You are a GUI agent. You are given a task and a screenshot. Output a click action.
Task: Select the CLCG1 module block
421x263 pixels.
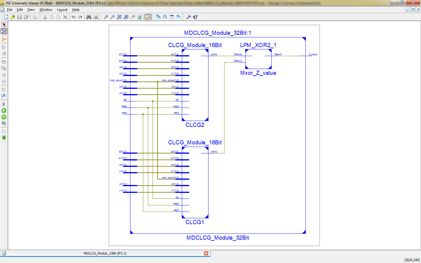tap(195, 182)
